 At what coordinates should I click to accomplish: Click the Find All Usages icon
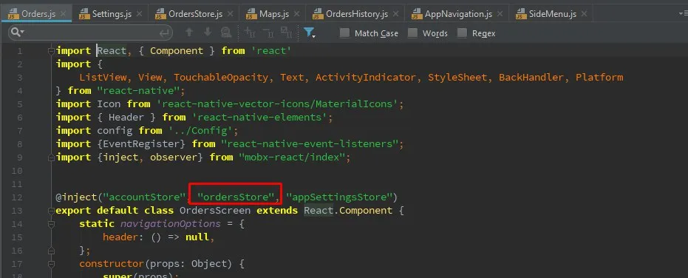pyautogui.click(x=226, y=33)
